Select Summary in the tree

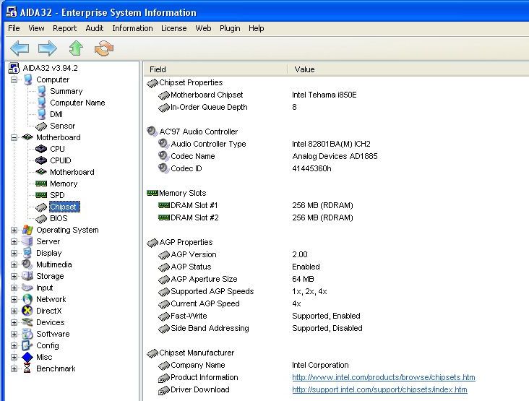coord(66,91)
